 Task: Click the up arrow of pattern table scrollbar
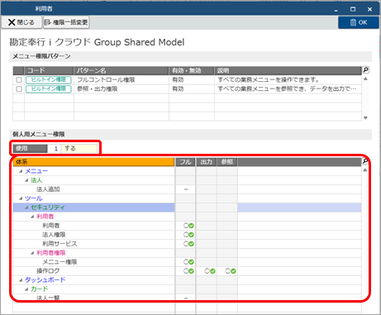click(x=365, y=79)
